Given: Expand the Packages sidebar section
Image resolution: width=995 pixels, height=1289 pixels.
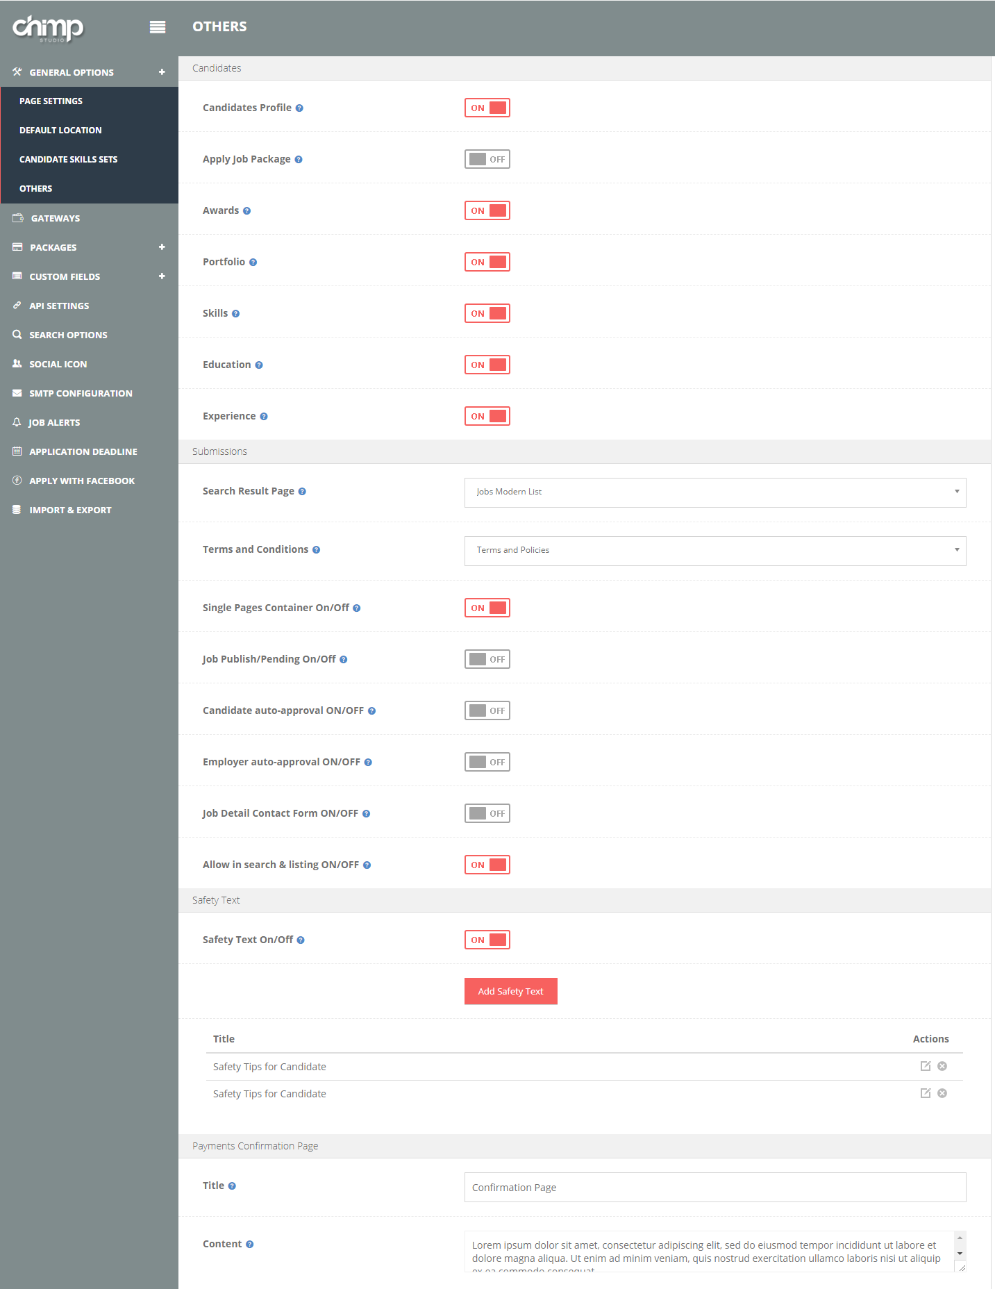Looking at the screenshot, I should (162, 247).
